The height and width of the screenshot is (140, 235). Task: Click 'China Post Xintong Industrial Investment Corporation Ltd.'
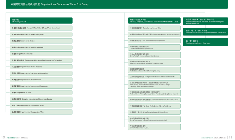154,119
